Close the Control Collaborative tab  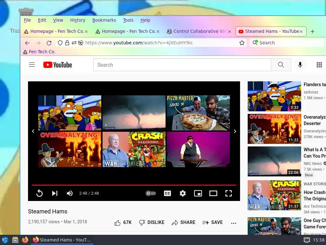click(x=230, y=32)
